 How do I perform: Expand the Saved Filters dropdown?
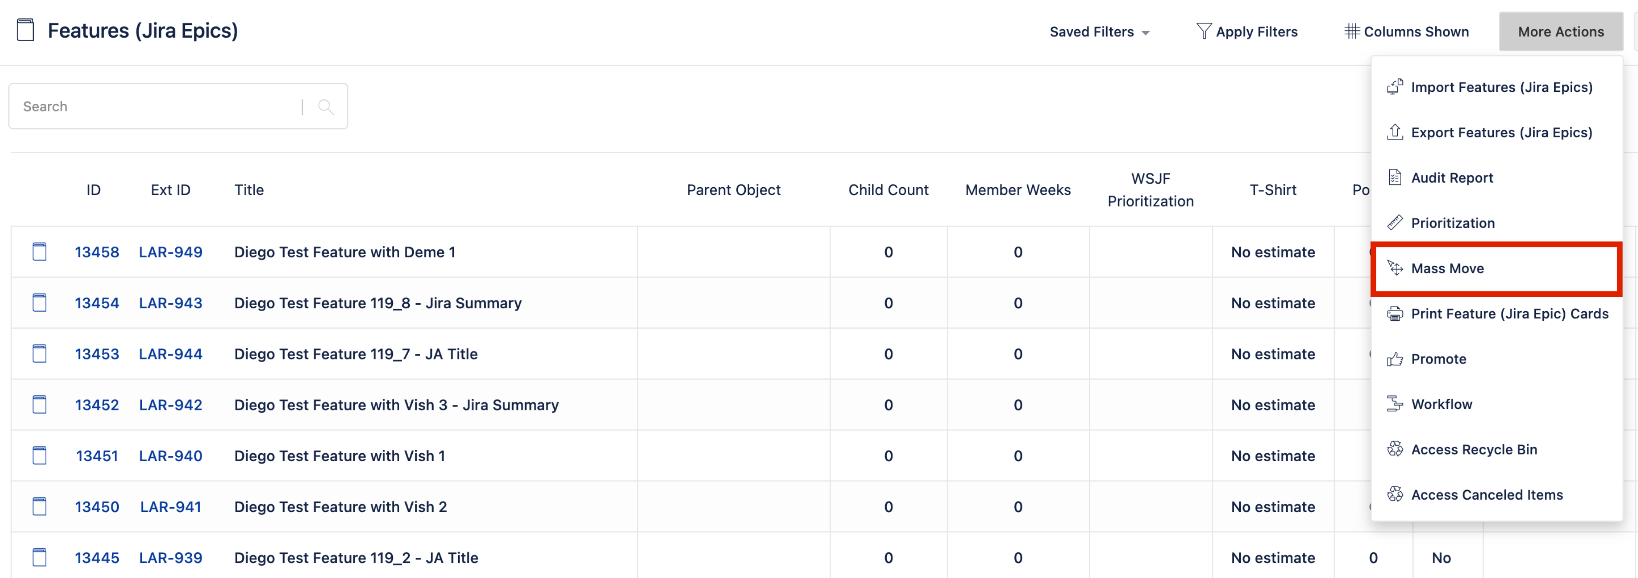click(1099, 32)
